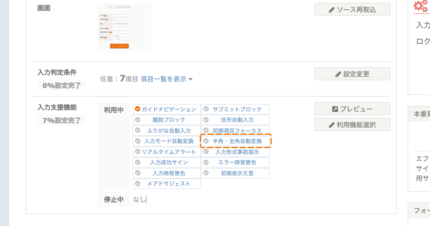430x226 pixels.
Task: Select the エラー時背景色 feature
Action: [x=235, y=163]
